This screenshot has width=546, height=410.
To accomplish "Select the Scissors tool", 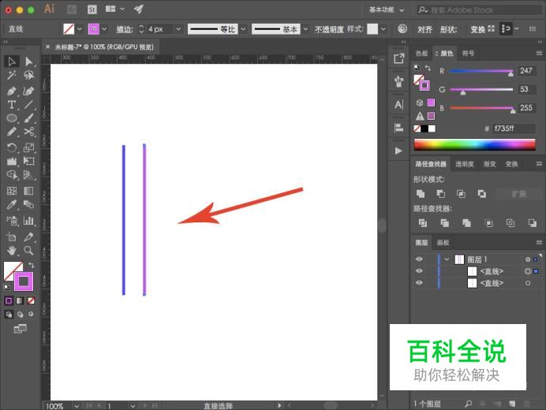I will click(29, 132).
